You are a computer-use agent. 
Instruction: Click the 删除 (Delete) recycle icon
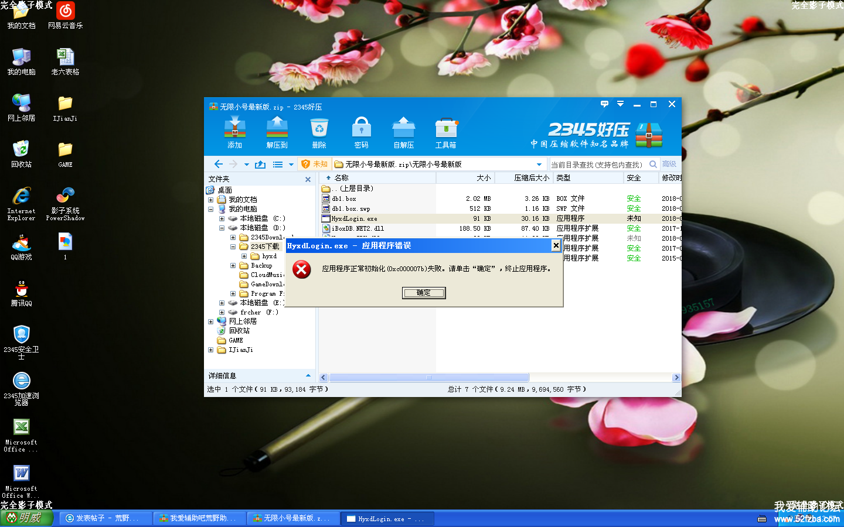click(319, 132)
